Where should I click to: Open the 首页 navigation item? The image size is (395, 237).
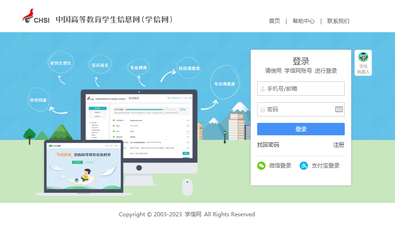click(x=274, y=21)
